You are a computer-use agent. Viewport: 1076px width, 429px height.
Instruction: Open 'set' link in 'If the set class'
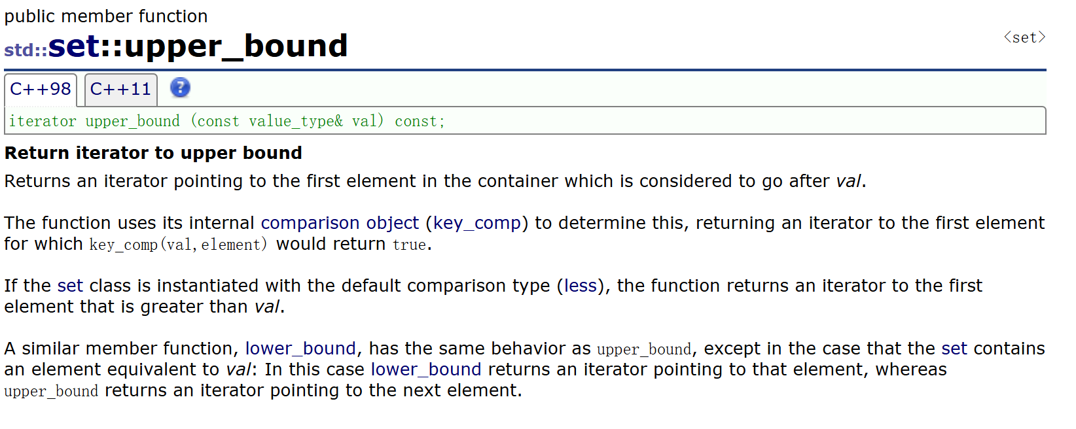[70, 286]
